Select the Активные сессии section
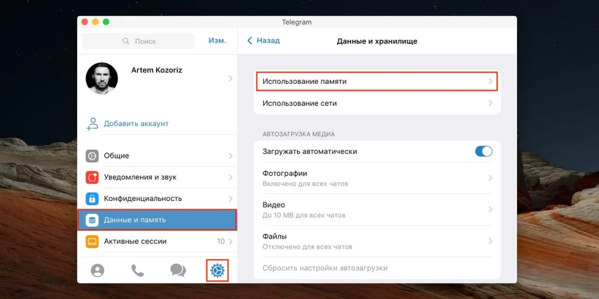This screenshot has width=599, height=299. (x=157, y=241)
